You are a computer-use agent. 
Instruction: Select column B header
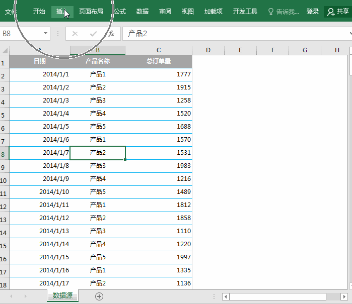(x=98, y=50)
